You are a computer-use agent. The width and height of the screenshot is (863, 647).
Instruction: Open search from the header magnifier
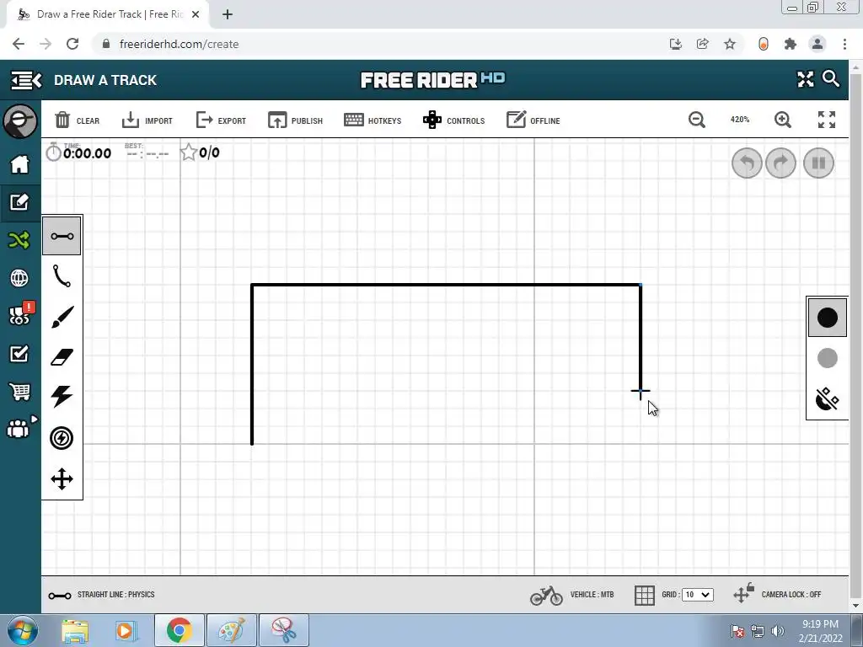point(831,78)
